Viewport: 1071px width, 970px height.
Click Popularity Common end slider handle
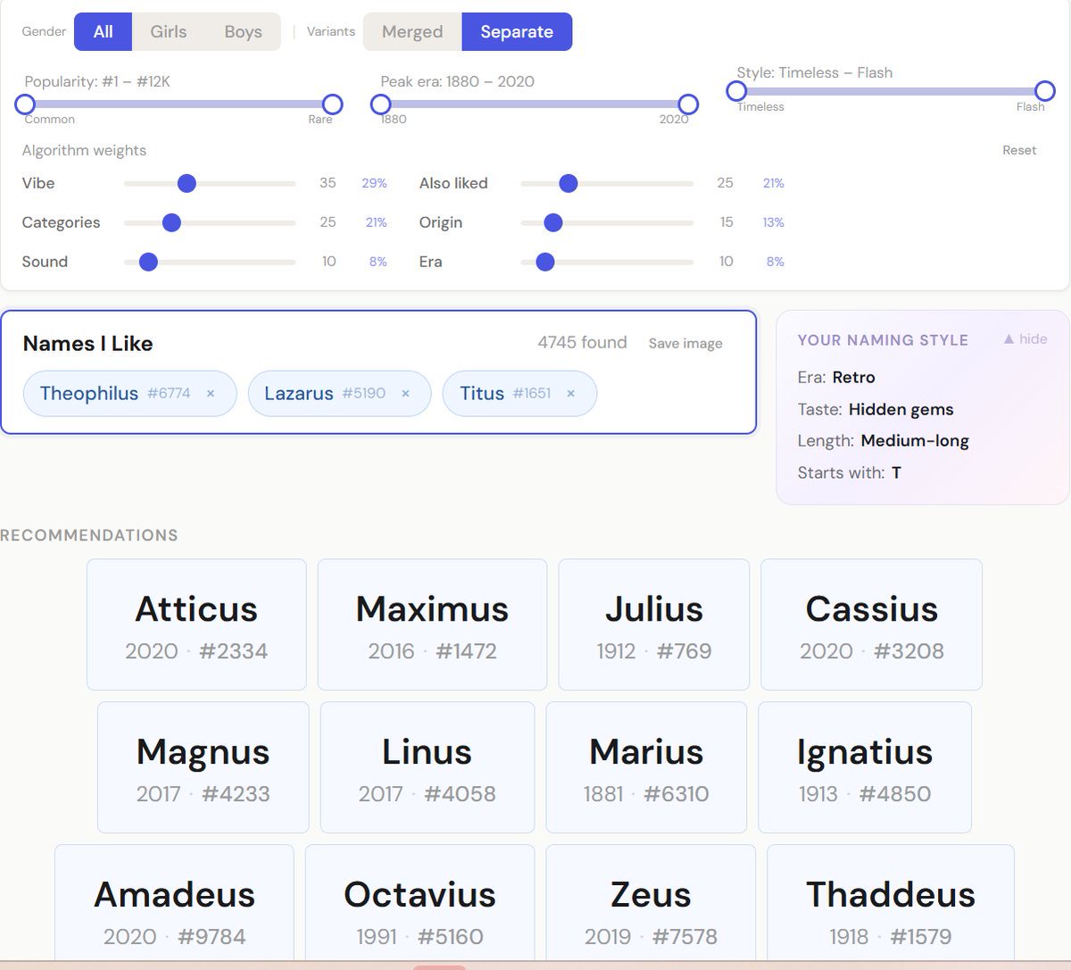pos(25,105)
